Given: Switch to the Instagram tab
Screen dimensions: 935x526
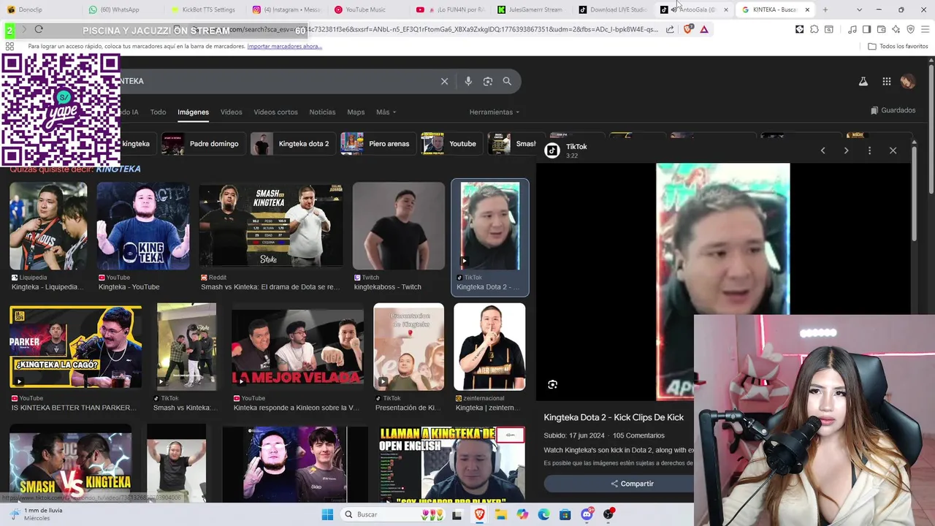Looking at the screenshot, I should [x=285, y=9].
